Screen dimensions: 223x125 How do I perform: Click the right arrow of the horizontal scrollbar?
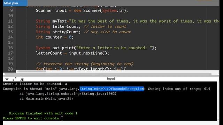click(218, 74)
